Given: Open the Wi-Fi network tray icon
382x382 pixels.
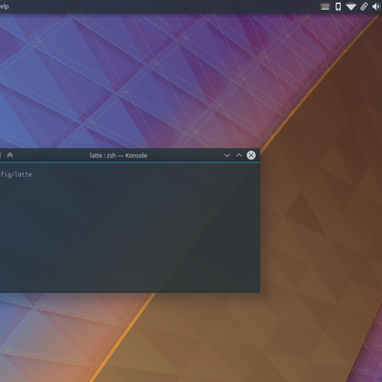Looking at the screenshot, I should (351, 7).
